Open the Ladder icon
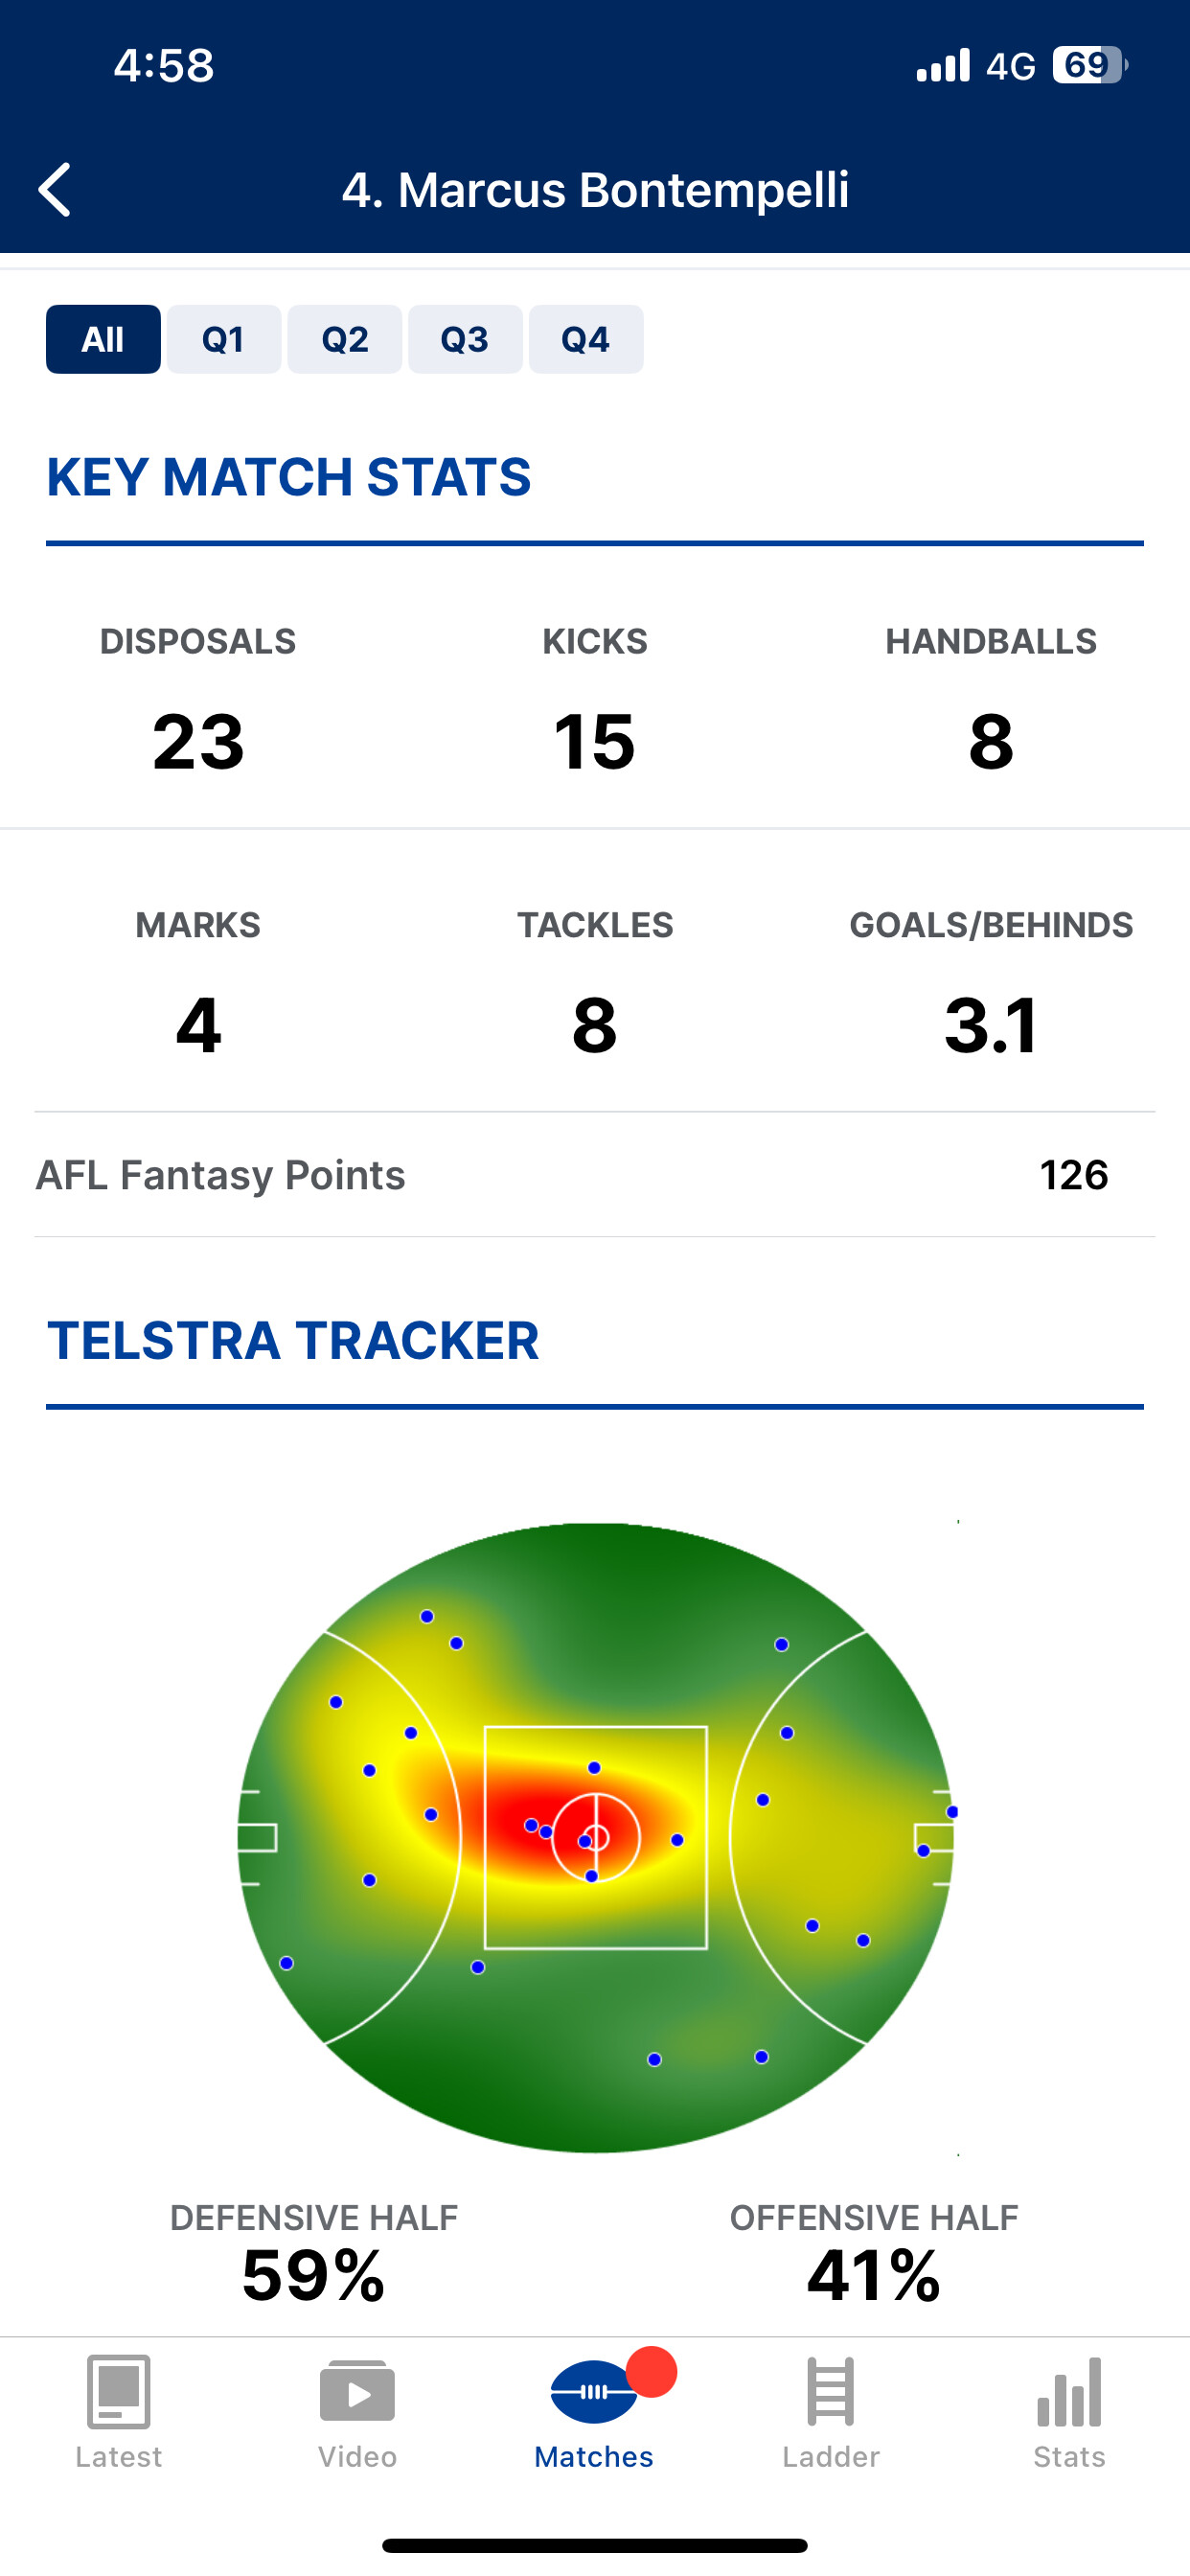Viewport: 1190px width, 2576px height. click(831, 2392)
